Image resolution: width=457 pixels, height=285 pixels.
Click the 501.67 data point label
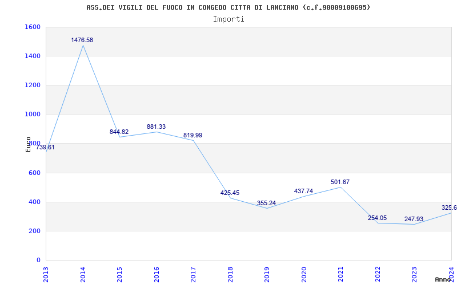(340, 182)
